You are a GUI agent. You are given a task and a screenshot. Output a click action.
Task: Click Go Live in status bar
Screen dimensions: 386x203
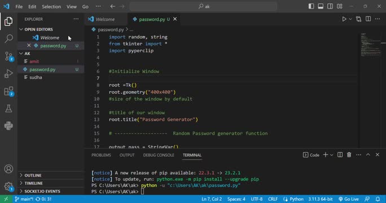coord(349,199)
